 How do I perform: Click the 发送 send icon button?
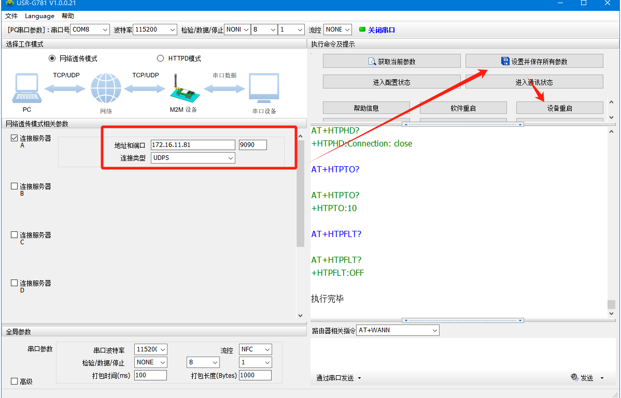574,378
